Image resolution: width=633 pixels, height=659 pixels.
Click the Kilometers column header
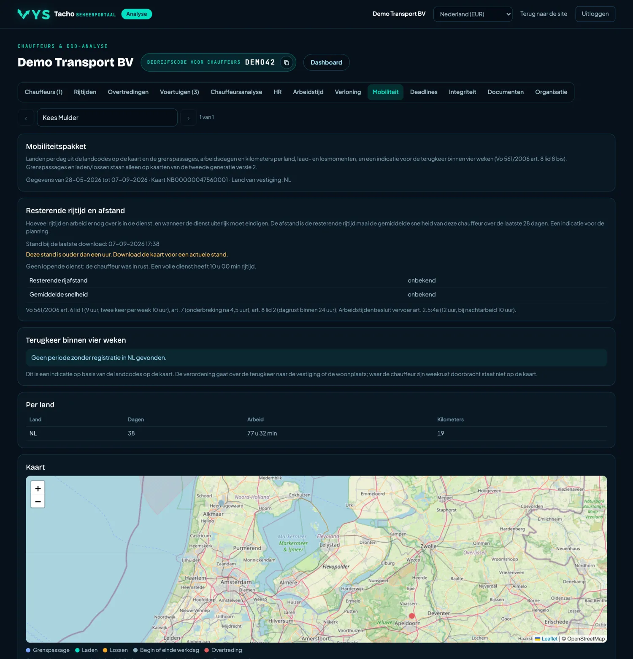450,420
